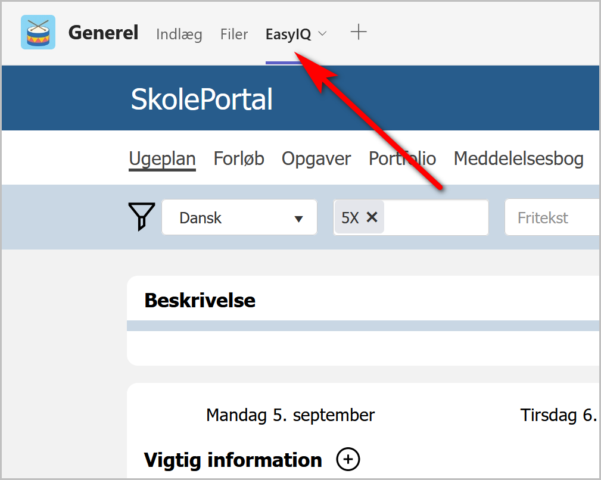Screen dimensions: 601x480
Task: Switch to the Filer tab
Action: (x=234, y=34)
